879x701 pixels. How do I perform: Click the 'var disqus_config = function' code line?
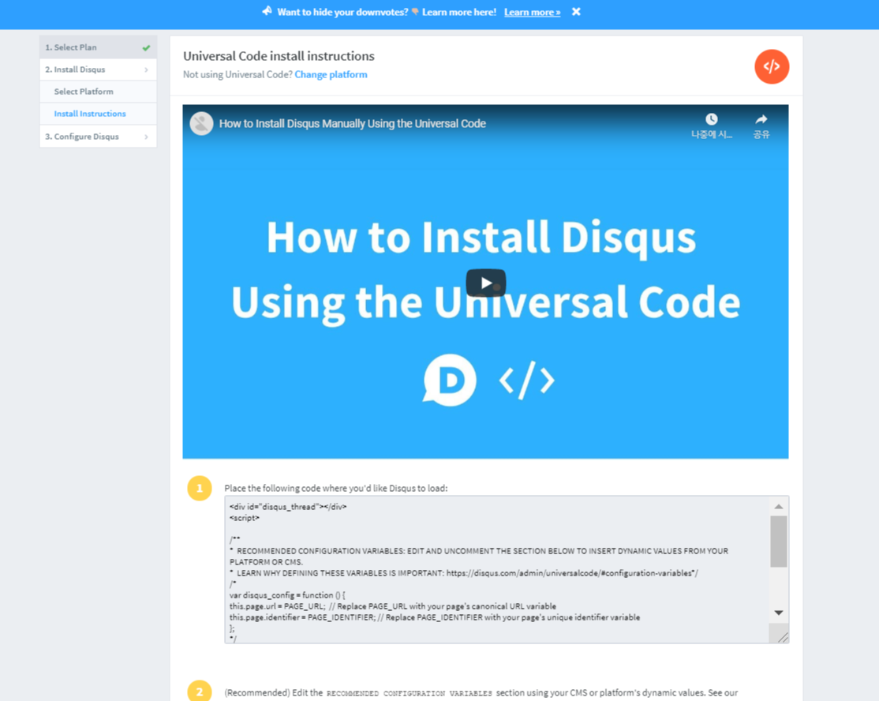(287, 595)
